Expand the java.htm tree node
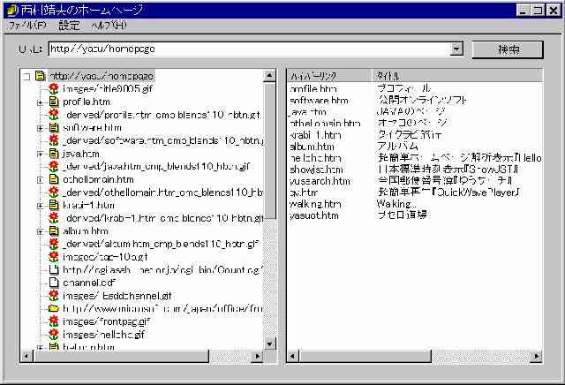 (40, 154)
